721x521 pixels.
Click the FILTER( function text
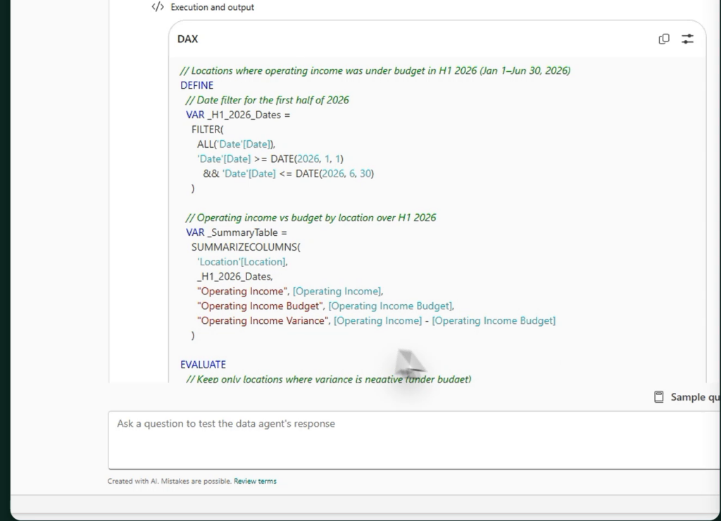tap(208, 130)
